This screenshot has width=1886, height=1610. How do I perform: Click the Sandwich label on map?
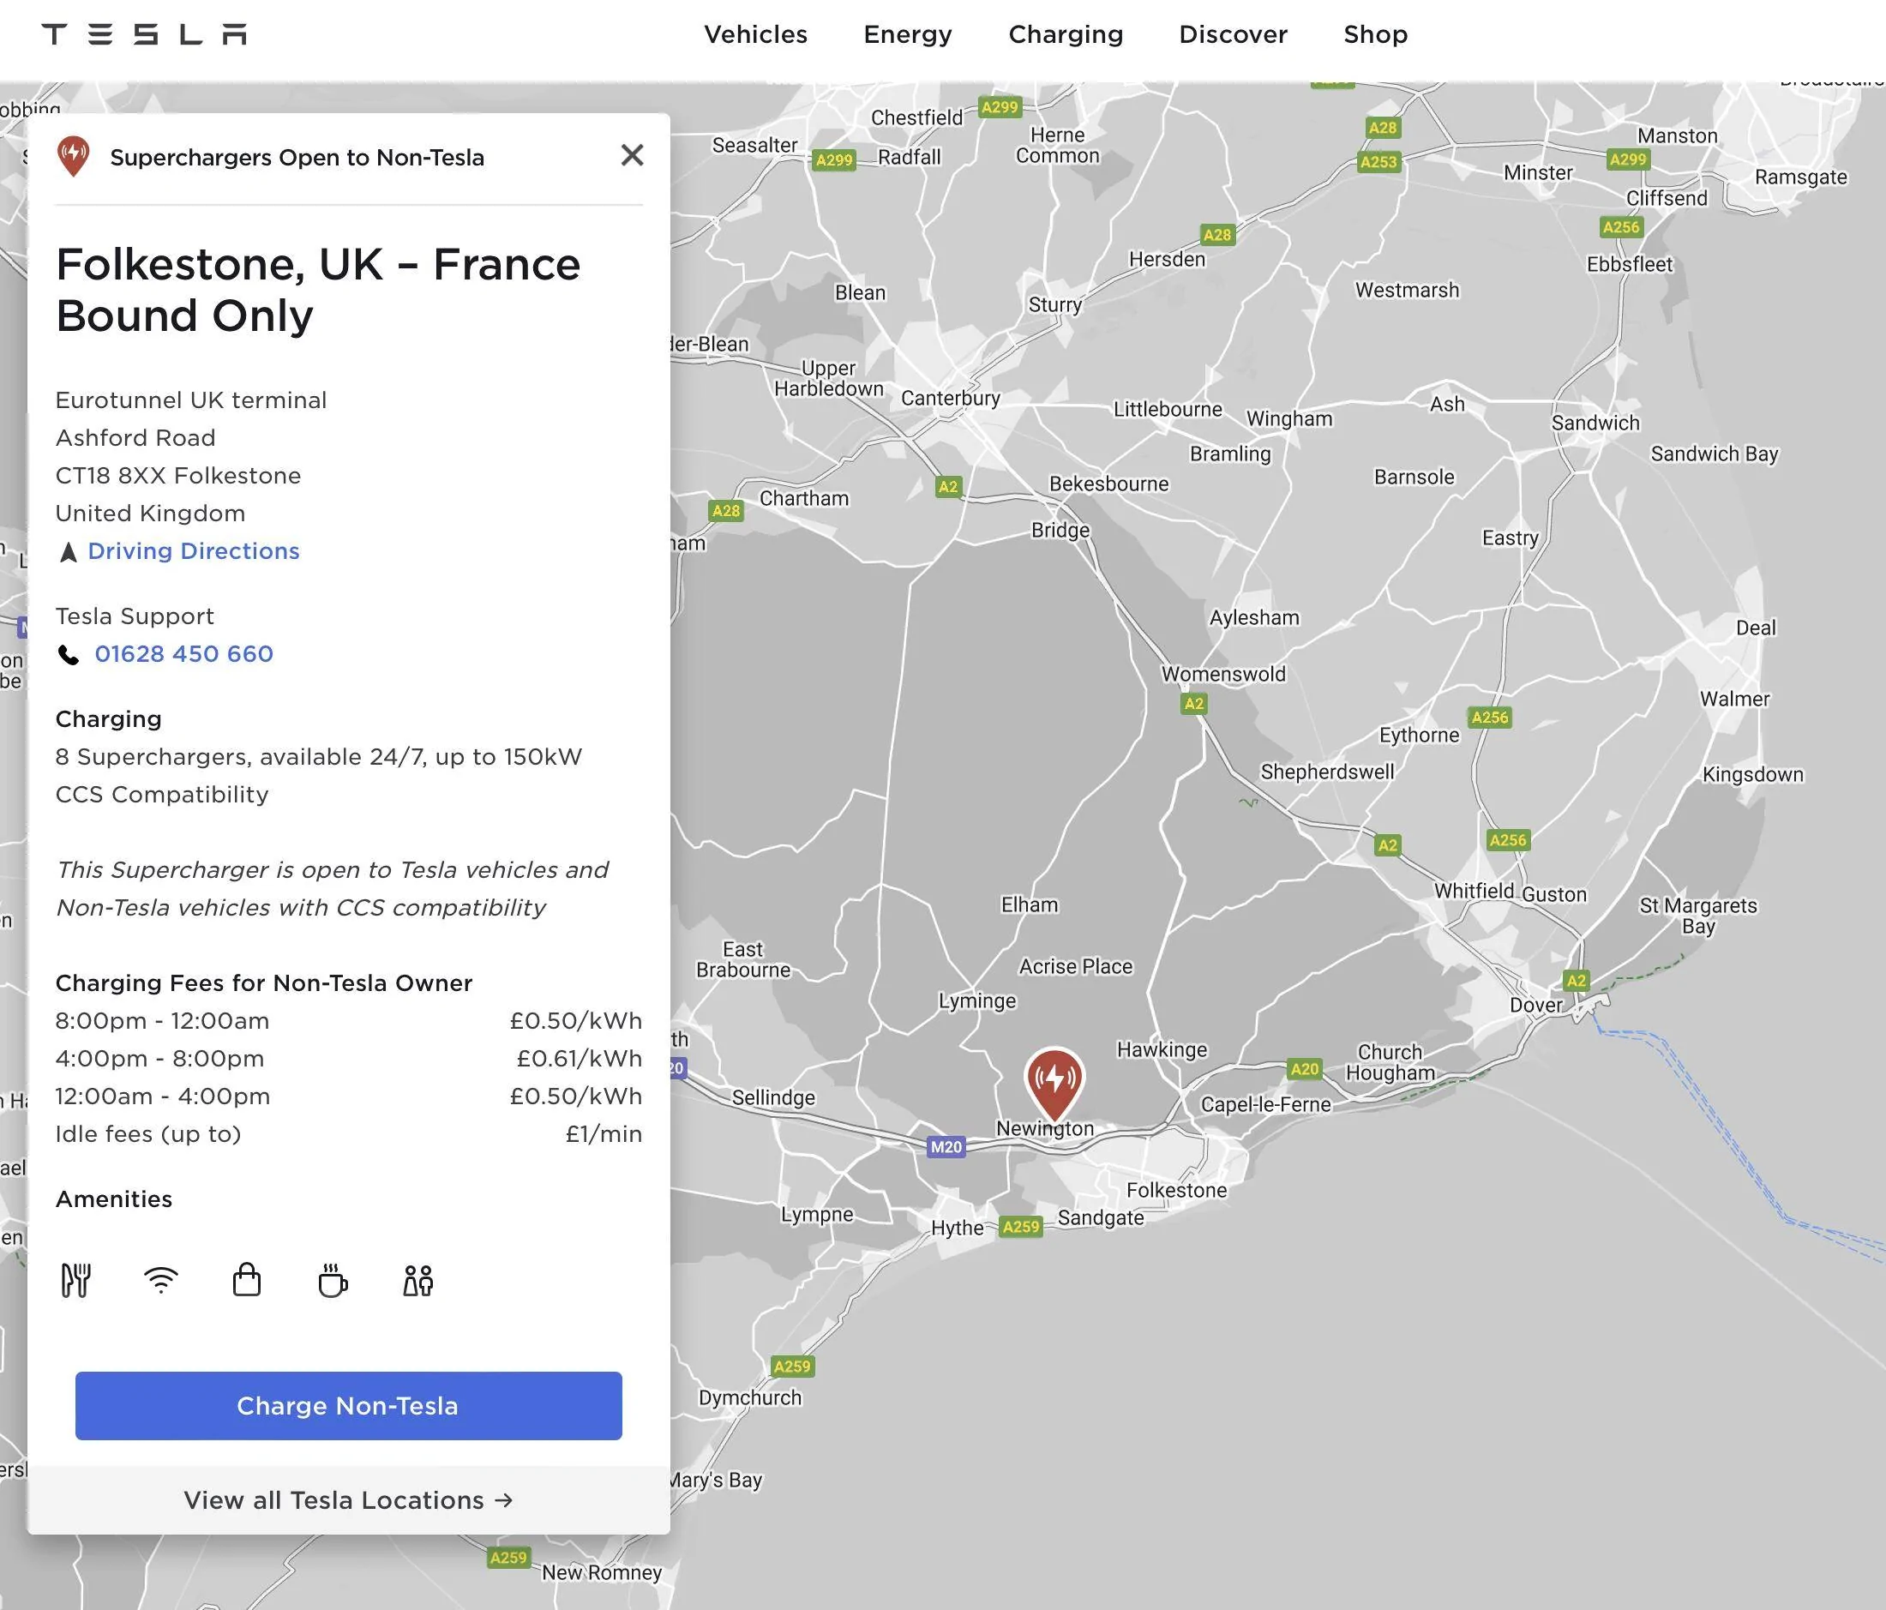pyautogui.click(x=1595, y=423)
